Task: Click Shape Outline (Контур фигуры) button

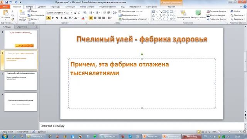Action: (217, 15)
